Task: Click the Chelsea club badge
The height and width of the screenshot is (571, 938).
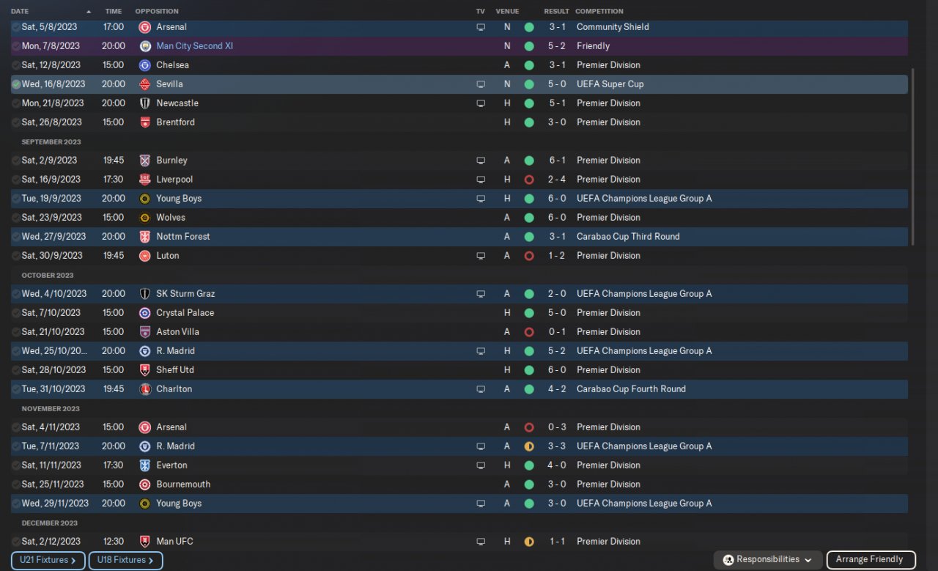Action: pos(144,65)
